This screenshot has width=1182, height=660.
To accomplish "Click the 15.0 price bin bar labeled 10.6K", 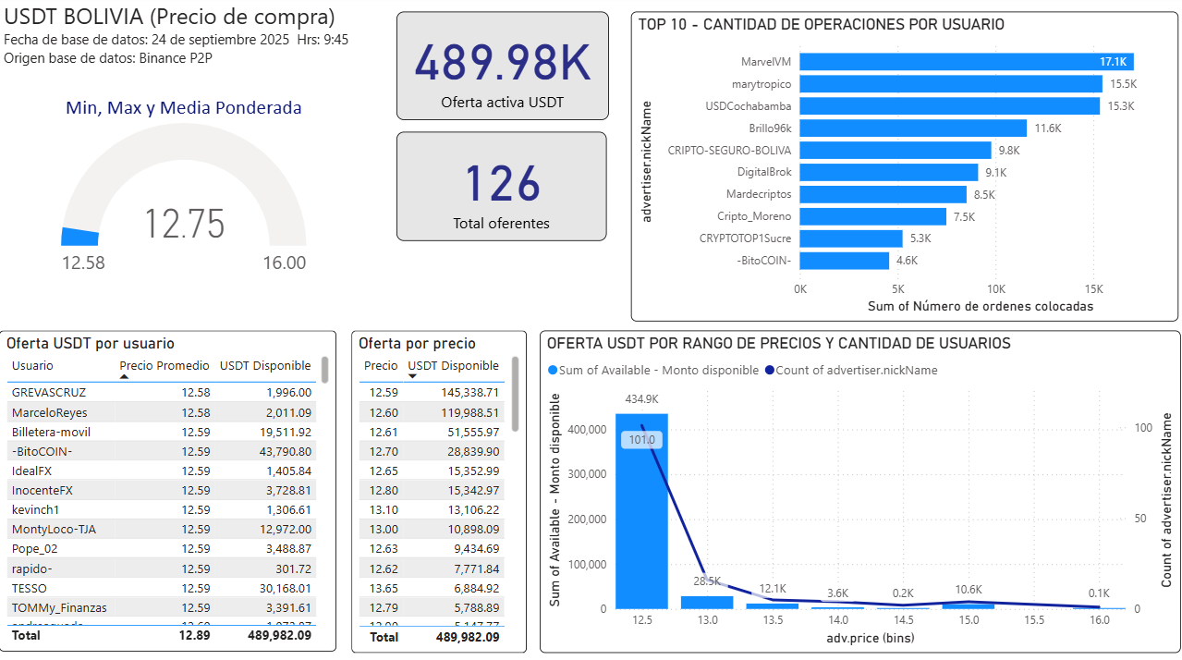I will [x=969, y=605].
